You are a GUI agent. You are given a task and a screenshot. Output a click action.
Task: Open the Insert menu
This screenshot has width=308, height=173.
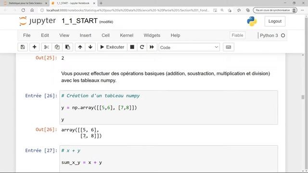[86, 35]
